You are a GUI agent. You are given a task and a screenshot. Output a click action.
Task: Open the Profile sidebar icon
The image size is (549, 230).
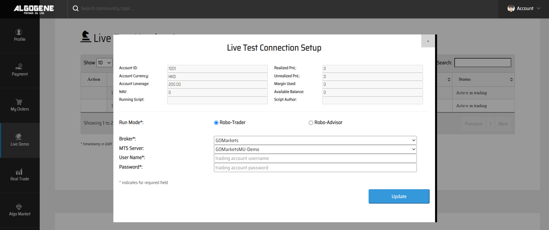[x=19, y=32]
